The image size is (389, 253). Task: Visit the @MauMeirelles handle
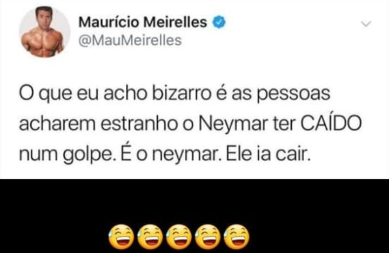tap(130, 40)
